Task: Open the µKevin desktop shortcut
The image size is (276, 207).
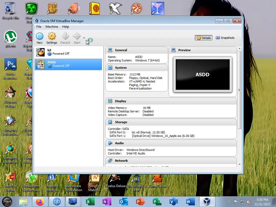Action: click(10, 39)
